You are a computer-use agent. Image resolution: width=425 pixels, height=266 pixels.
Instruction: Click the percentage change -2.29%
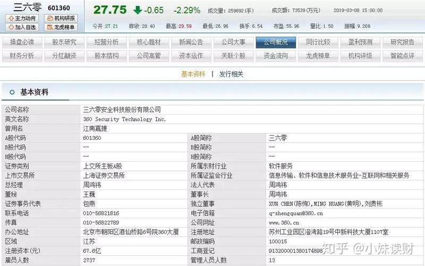187,10
